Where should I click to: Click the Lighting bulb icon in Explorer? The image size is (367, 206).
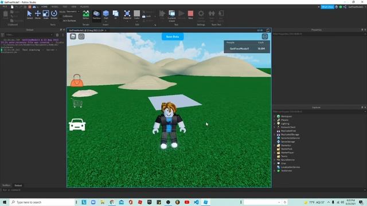tap(279, 124)
